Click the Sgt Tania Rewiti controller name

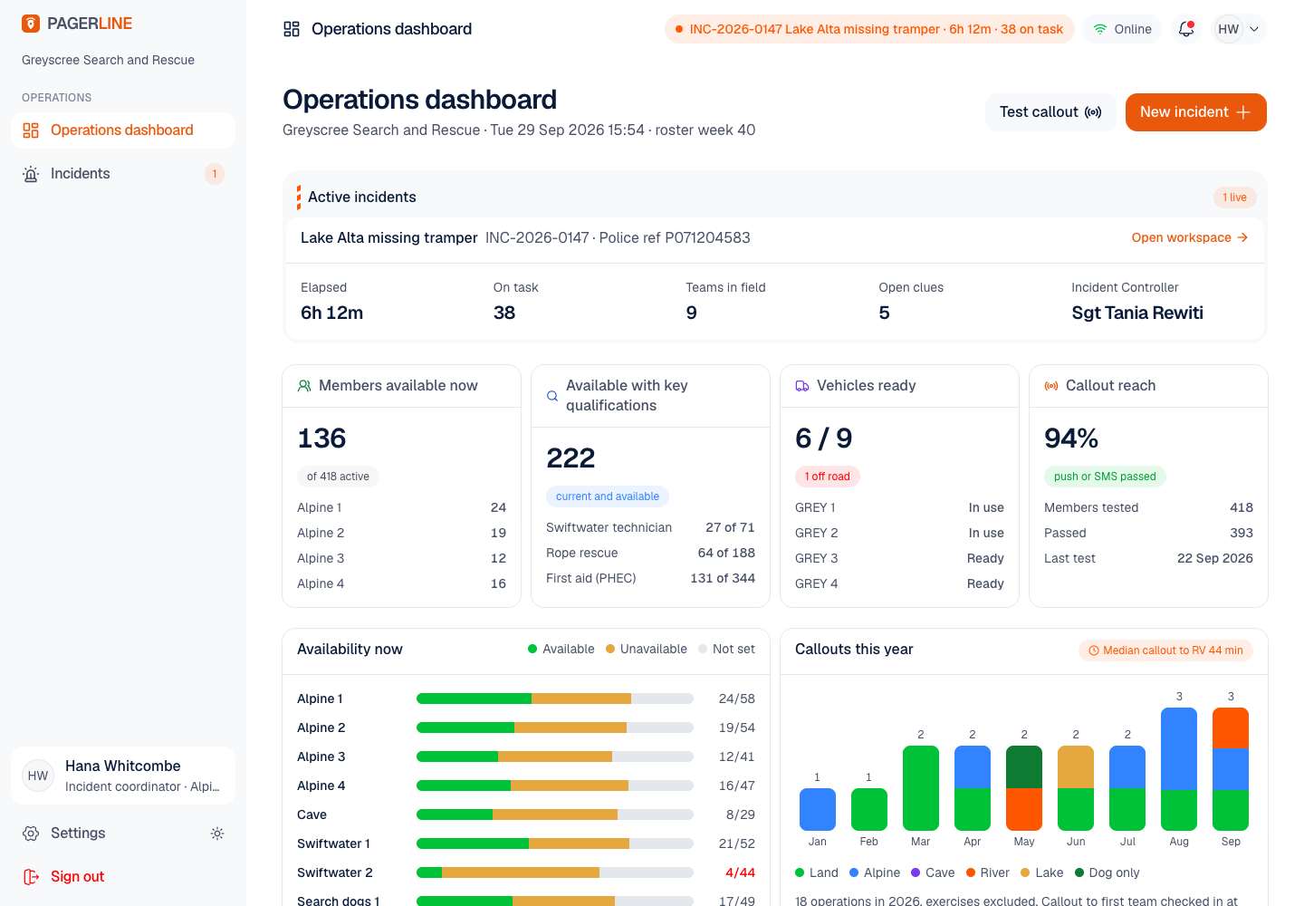(1137, 313)
